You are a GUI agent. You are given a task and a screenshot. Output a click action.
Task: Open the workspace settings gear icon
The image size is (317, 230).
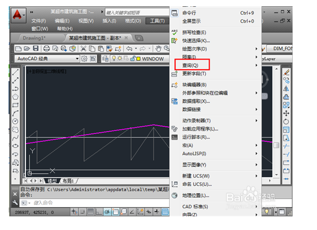point(84,59)
